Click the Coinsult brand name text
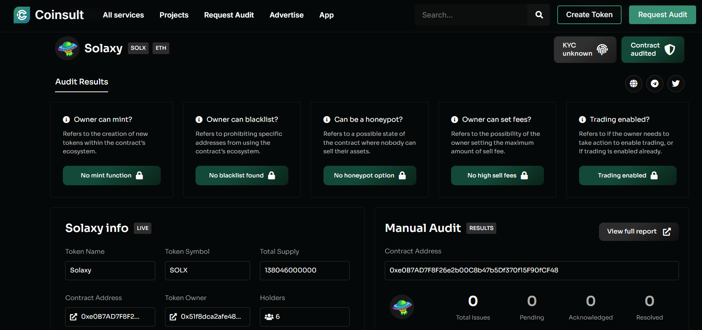The image size is (702, 330). pyautogui.click(x=59, y=15)
